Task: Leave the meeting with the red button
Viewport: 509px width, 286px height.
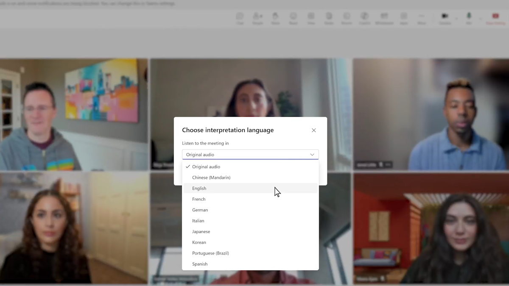Action: [x=495, y=18]
